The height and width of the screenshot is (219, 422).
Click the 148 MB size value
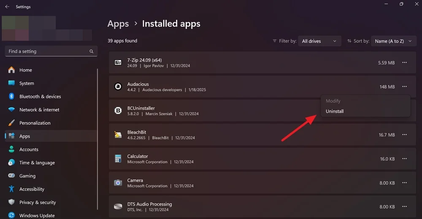click(387, 87)
